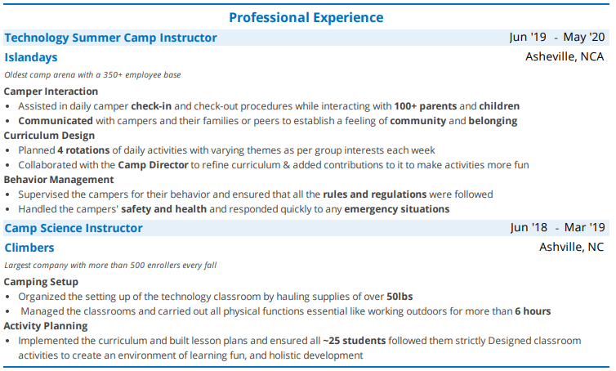Click the Asheville, NCA location text

tap(565, 56)
